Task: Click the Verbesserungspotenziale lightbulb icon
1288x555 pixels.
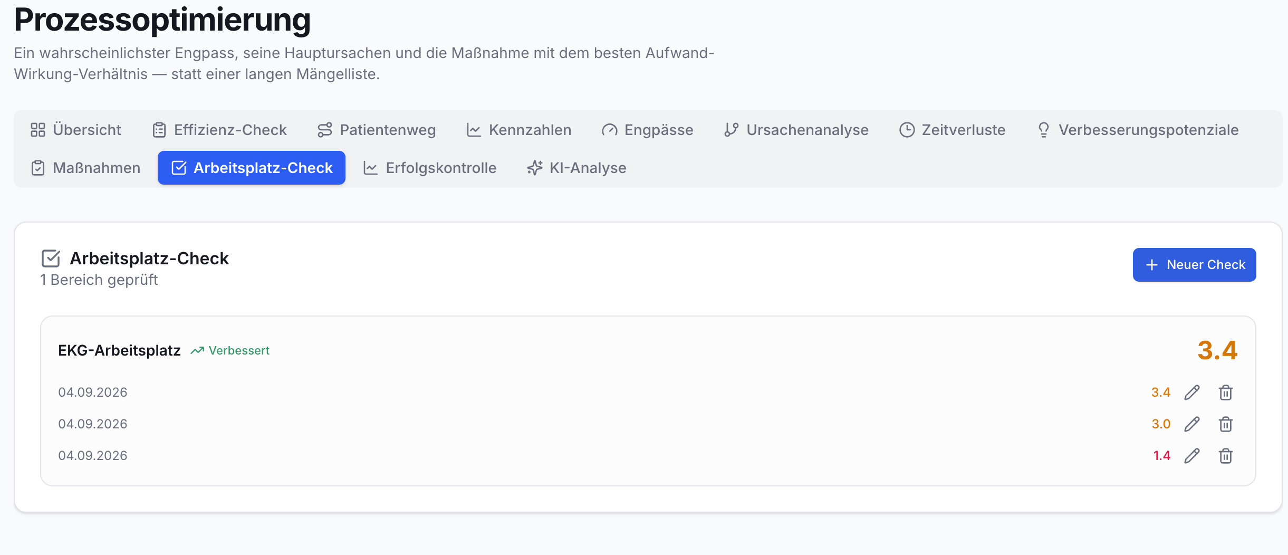Action: click(x=1043, y=130)
